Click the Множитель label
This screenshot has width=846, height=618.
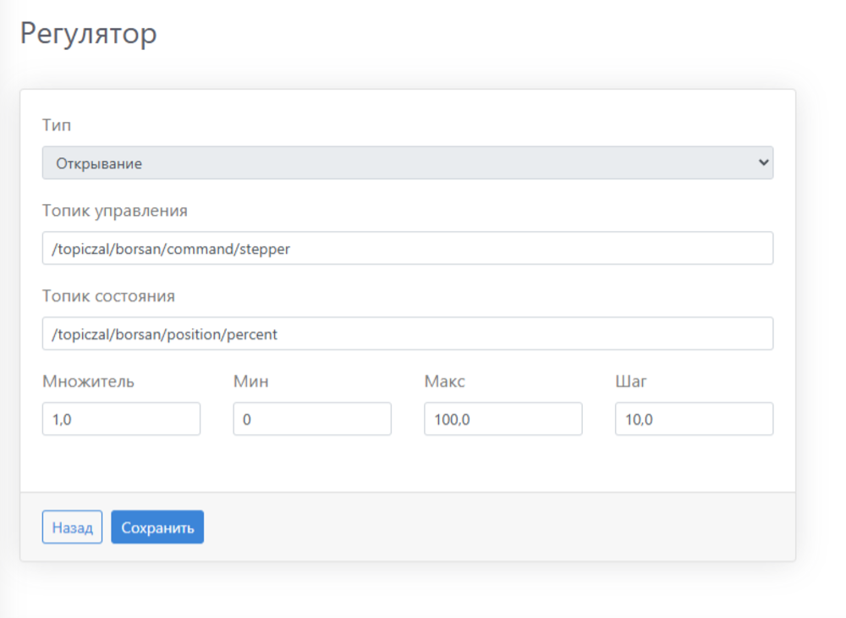pyautogui.click(x=89, y=382)
